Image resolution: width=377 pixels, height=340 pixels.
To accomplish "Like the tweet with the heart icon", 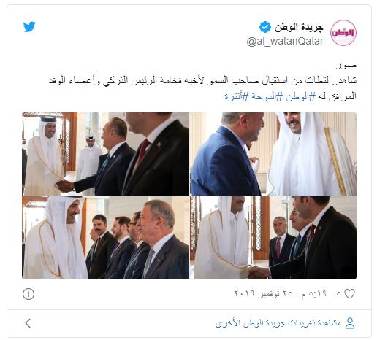I will [x=349, y=294].
